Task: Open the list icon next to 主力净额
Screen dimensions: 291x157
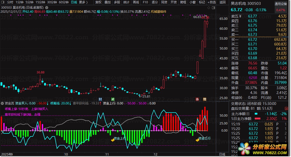Action: [x=248, y=114]
